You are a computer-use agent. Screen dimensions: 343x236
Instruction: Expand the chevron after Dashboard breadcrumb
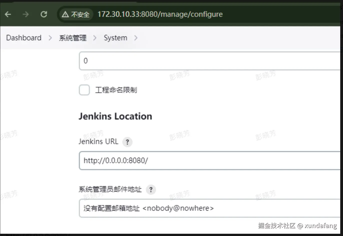50,38
